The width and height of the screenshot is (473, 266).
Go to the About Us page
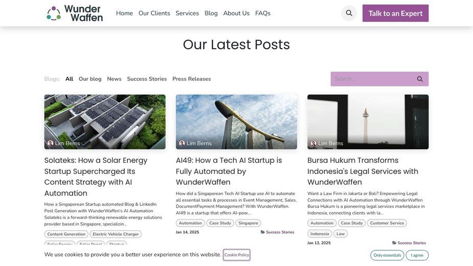pos(236,13)
